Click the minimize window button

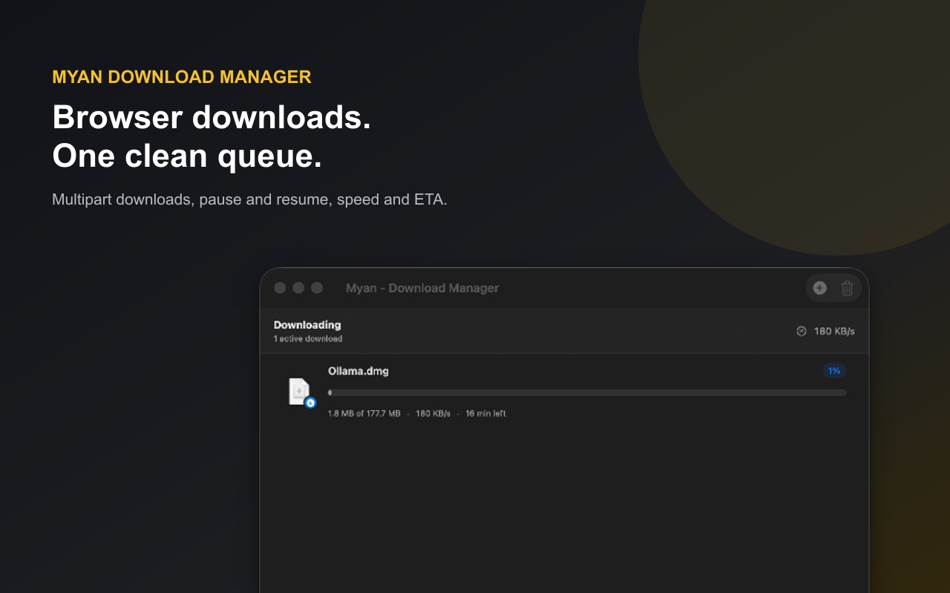(298, 288)
